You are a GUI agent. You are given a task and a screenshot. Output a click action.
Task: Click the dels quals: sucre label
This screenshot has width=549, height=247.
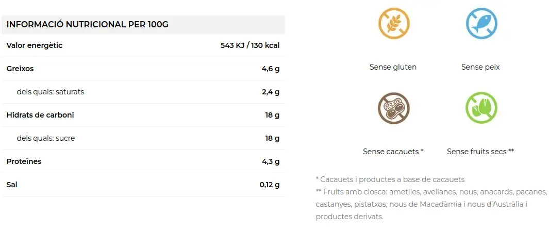coord(46,138)
